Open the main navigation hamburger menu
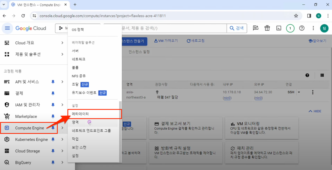332x170 pixels. [x=7, y=28]
